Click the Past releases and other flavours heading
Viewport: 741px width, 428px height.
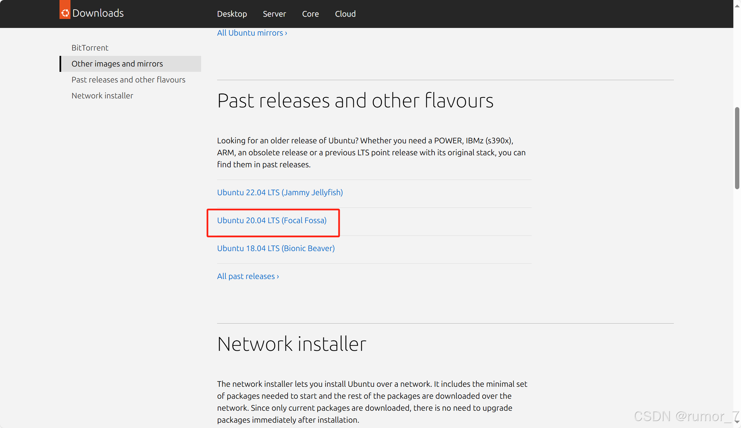point(355,100)
